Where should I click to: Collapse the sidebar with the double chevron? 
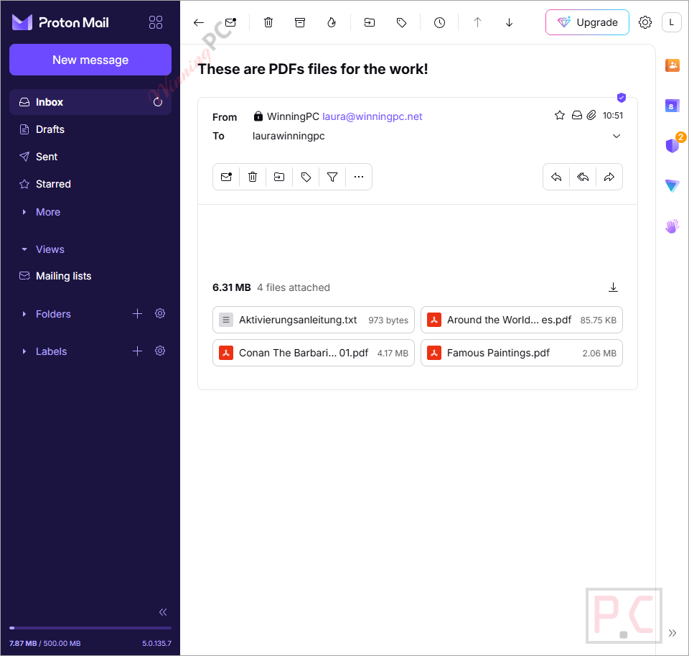[163, 612]
